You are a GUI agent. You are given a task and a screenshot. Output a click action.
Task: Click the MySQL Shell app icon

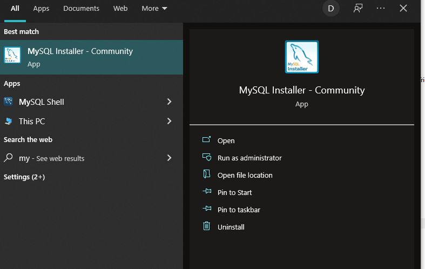pos(8,102)
